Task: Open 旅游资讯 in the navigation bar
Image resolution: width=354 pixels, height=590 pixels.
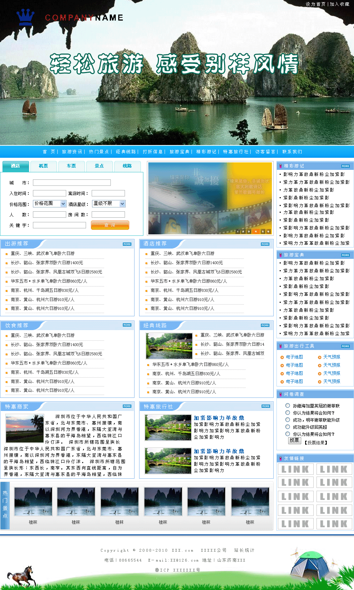Action: click(72, 152)
